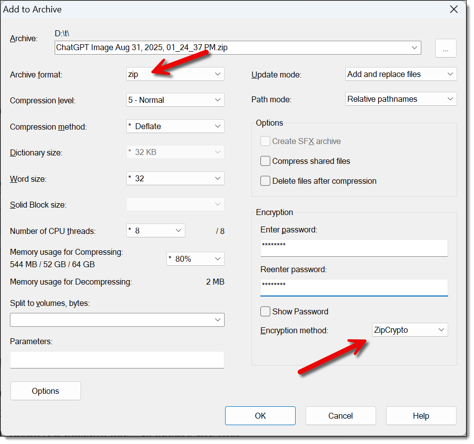The width and height of the screenshot is (474, 444).
Task: Open Number of CPU threads dropdown
Action: [x=156, y=230]
